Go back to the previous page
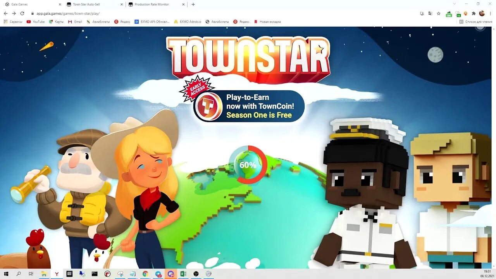This screenshot has height=279, width=496. pyautogui.click(x=6, y=13)
